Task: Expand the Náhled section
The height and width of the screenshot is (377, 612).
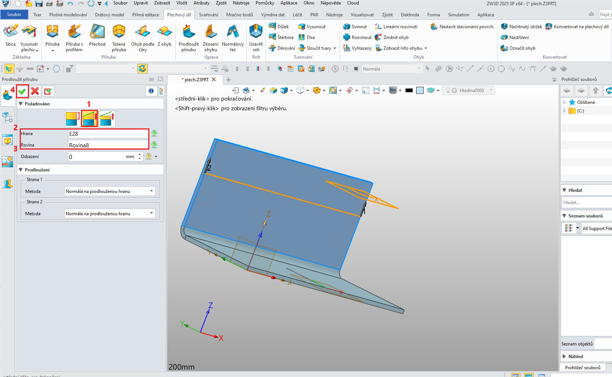Action: [564, 357]
